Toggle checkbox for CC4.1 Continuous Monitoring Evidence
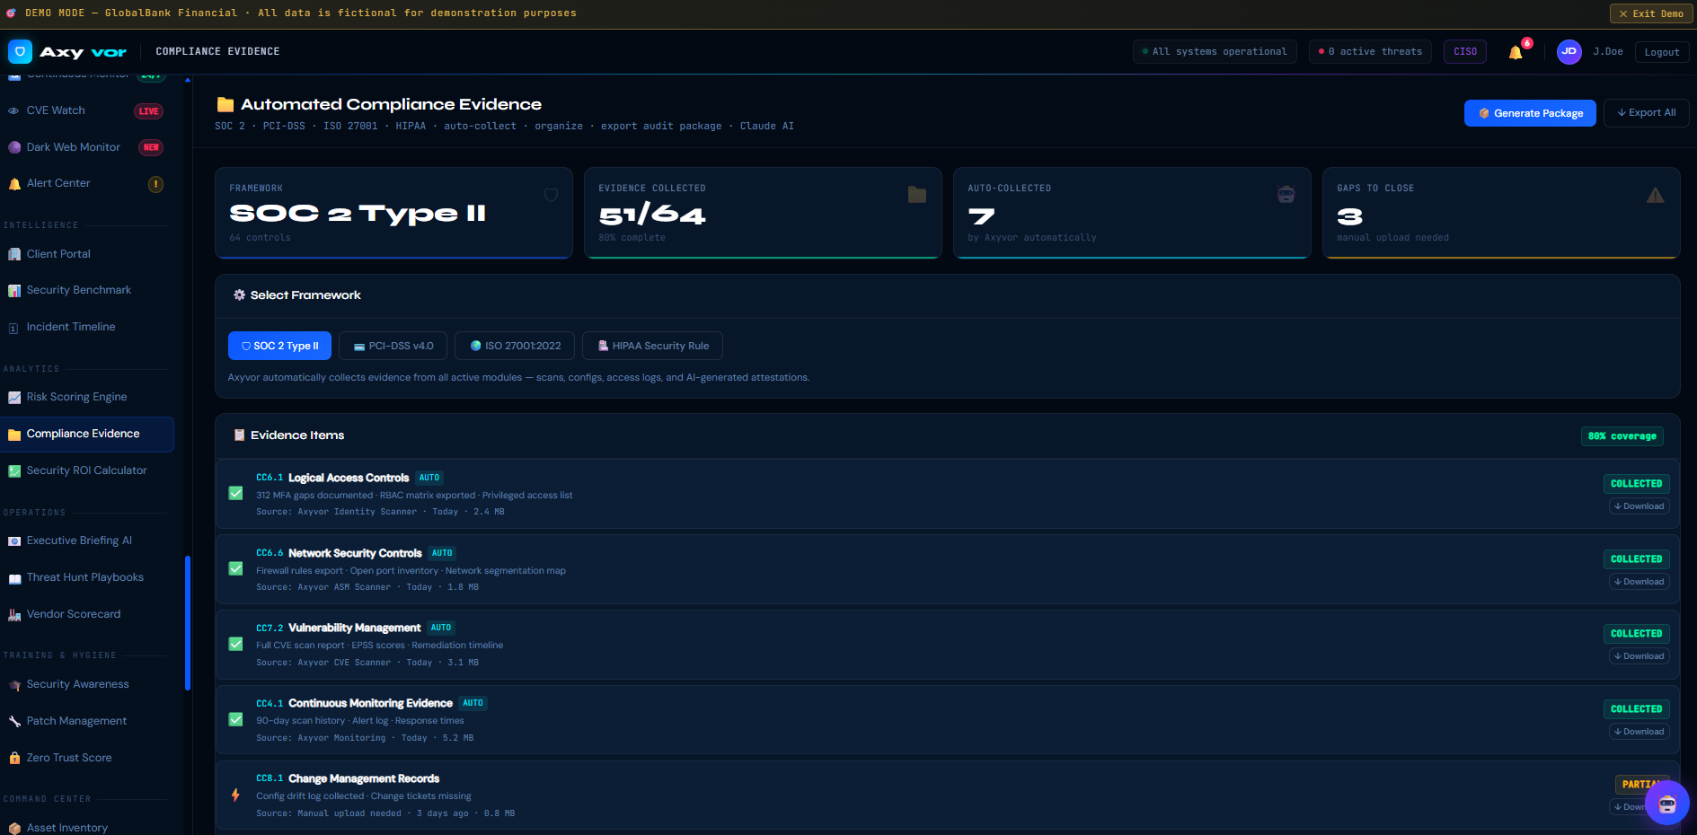This screenshot has width=1697, height=835. (x=235, y=719)
